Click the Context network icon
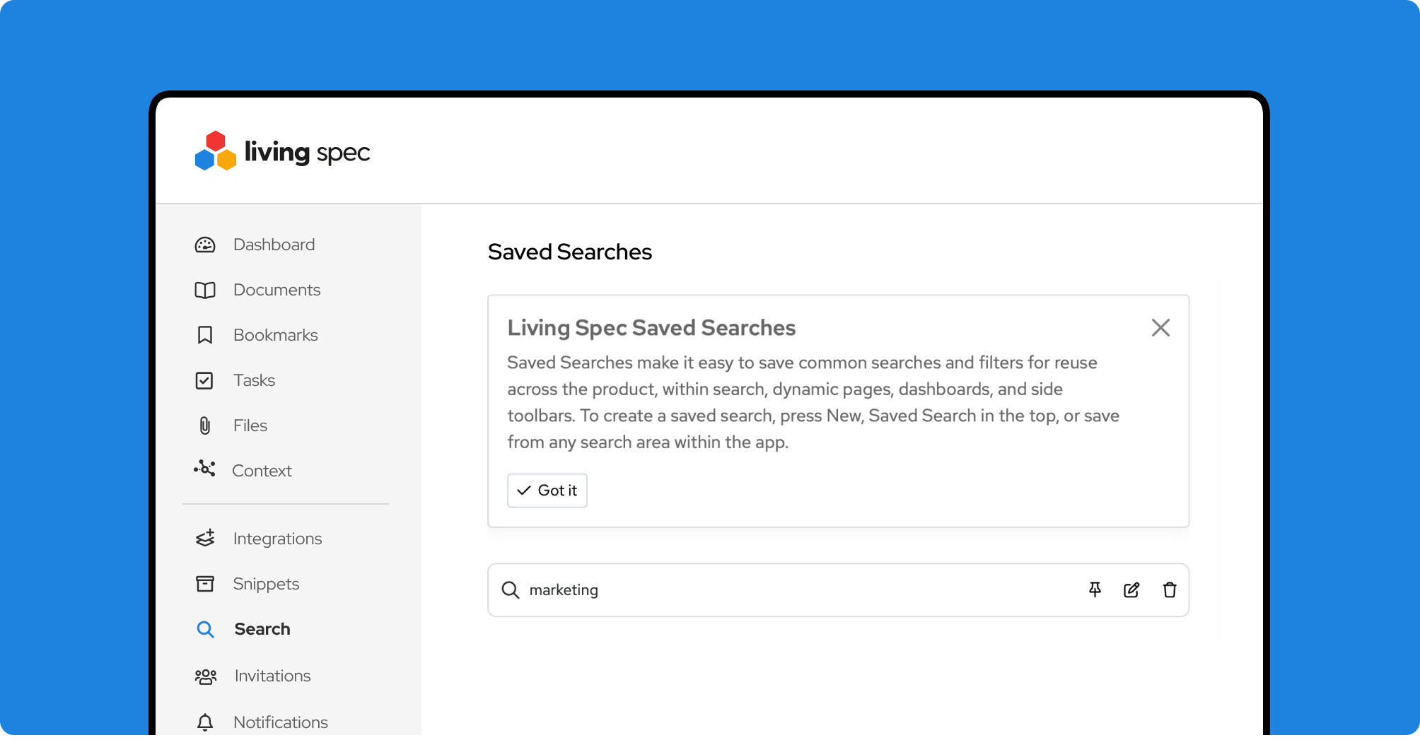The image size is (1420, 745). tap(204, 469)
